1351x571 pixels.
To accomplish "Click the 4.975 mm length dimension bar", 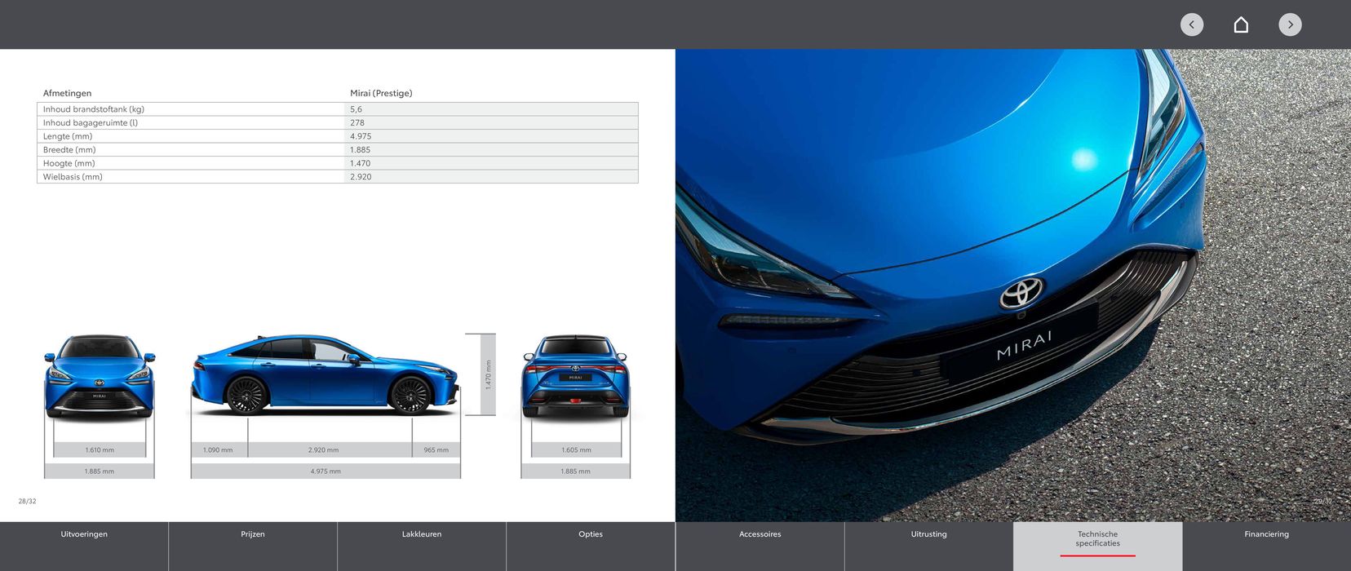I will tap(326, 471).
